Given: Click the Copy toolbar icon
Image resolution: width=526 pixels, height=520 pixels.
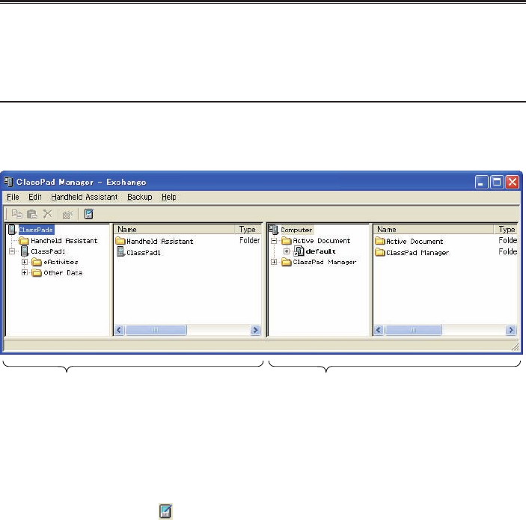Looking at the screenshot, I should (x=16, y=214).
